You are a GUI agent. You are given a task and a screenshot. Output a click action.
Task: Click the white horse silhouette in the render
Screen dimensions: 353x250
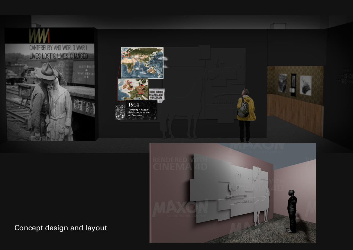[x=262, y=206]
